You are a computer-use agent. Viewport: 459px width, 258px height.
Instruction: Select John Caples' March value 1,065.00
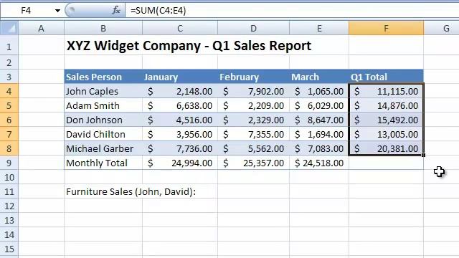319,91
